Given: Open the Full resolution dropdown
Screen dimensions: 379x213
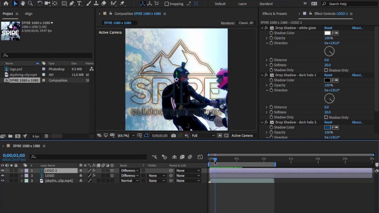Looking at the screenshot, I should pos(203,136).
